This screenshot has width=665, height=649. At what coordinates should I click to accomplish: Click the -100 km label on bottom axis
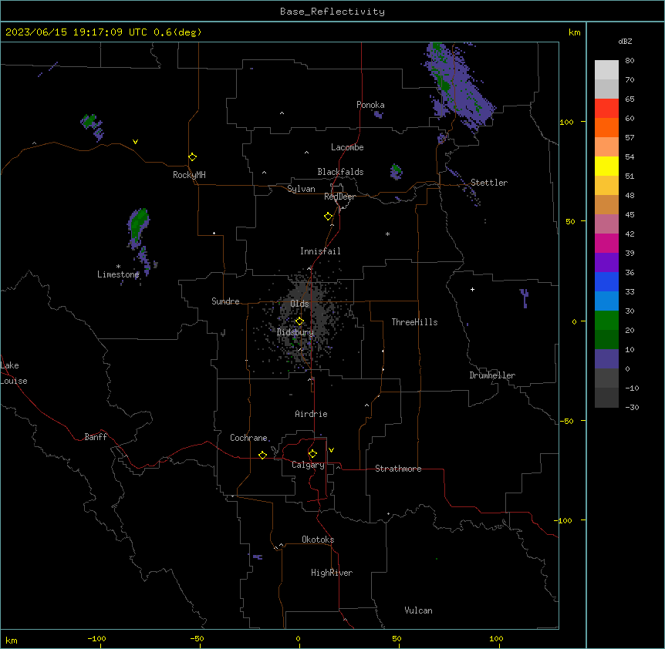click(96, 638)
